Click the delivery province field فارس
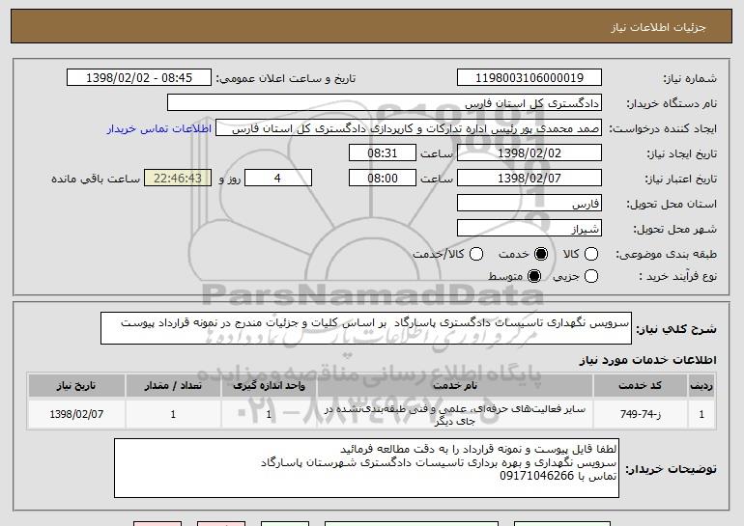The image size is (744, 526). coord(529,204)
